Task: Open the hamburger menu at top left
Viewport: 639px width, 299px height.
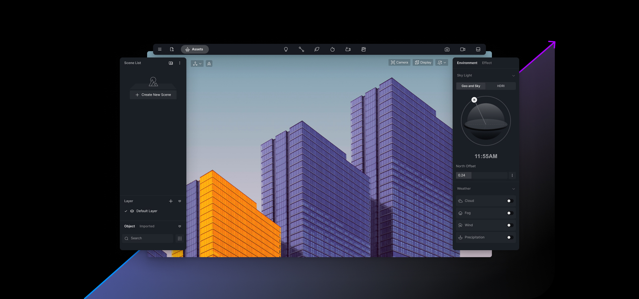Action: [160, 49]
